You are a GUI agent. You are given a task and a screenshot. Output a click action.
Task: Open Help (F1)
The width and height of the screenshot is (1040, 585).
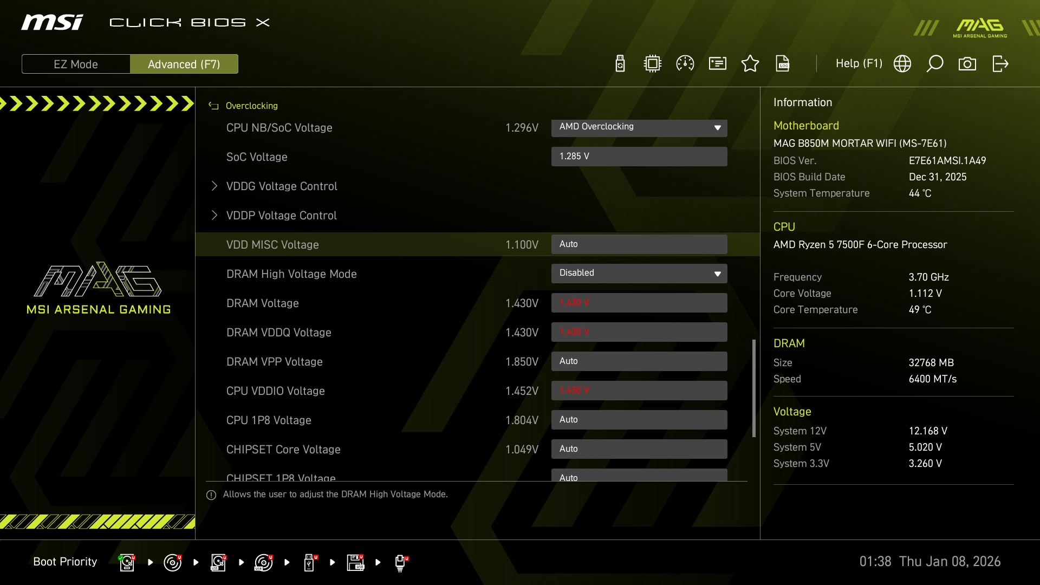859,63
